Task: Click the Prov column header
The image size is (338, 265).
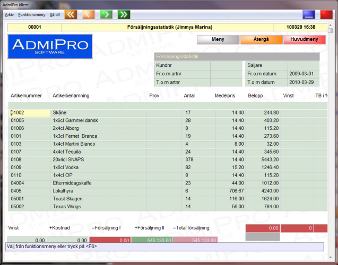Action: 154,96
